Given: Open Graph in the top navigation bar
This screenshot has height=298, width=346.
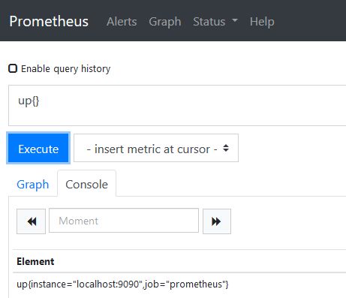Looking at the screenshot, I should (x=165, y=22).
